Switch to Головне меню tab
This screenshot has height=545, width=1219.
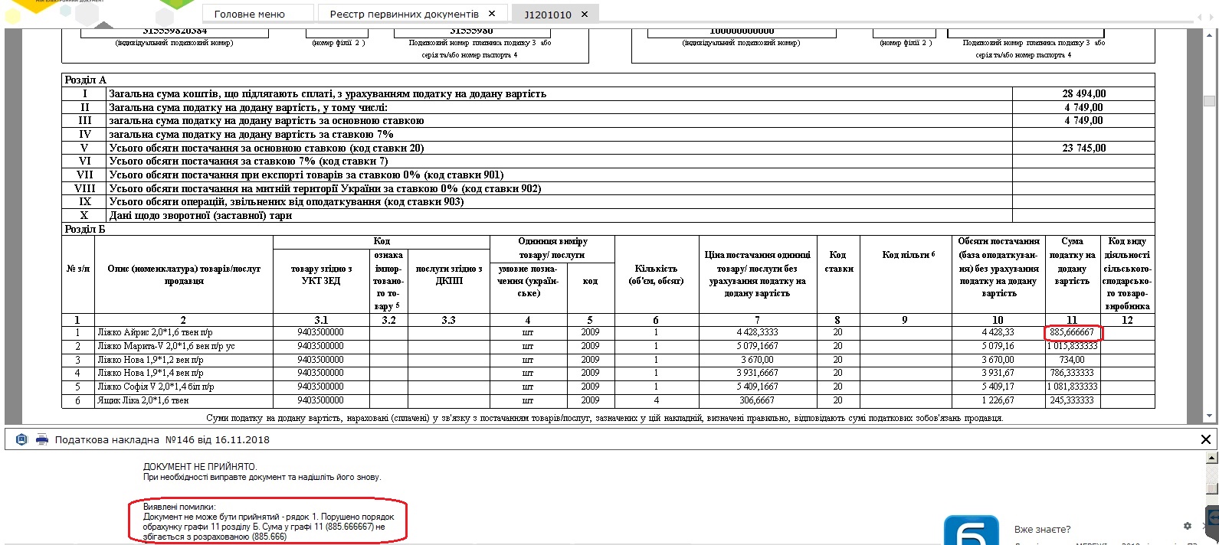249,14
